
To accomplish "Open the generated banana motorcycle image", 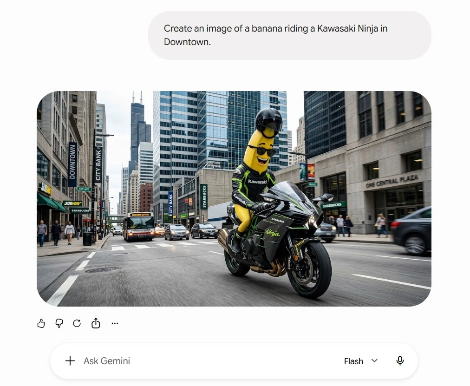I will click(234, 199).
